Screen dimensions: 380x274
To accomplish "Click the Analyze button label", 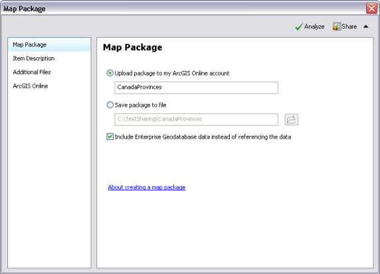I will (x=314, y=27).
